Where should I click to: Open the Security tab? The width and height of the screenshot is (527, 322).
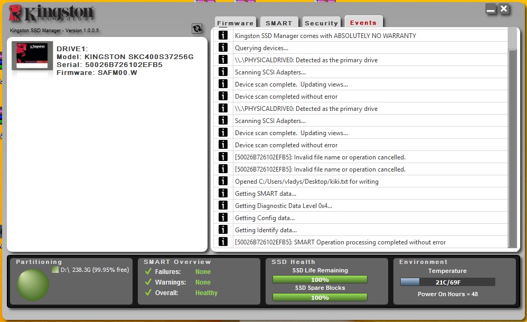321,23
